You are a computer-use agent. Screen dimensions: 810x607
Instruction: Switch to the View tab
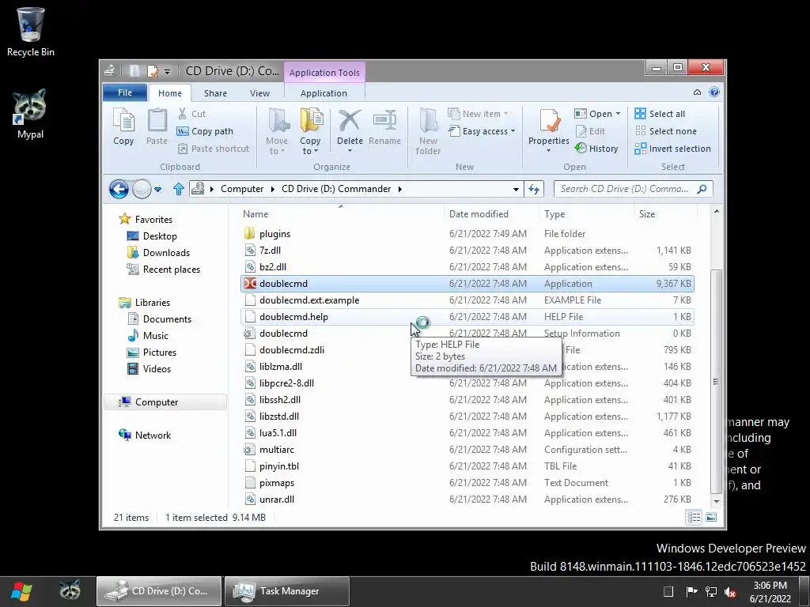click(x=259, y=93)
